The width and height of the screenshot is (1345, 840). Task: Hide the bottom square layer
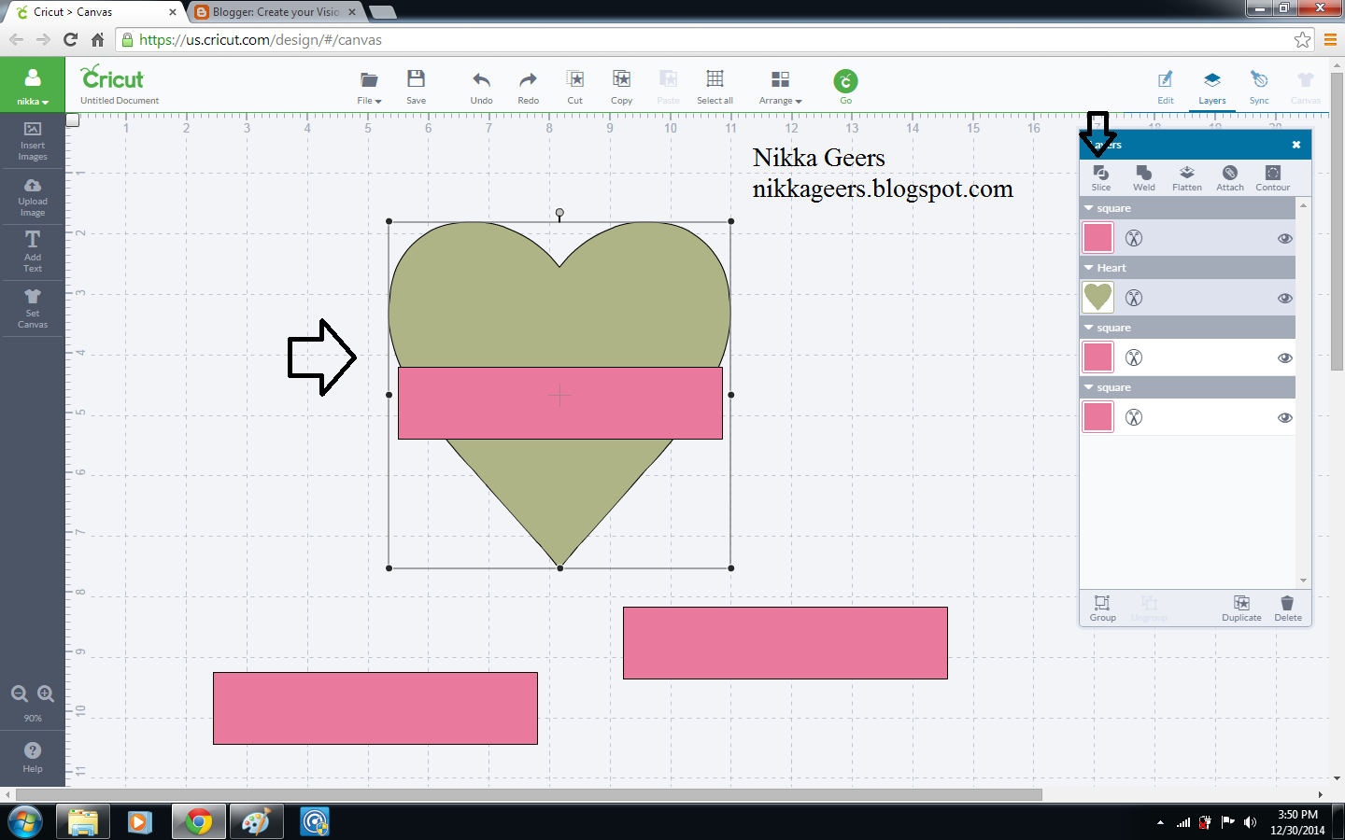(1285, 417)
